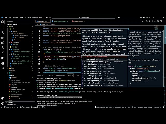Toggle bottom Panel visibility
Screen dimensions: 166x124
pyautogui.click(x=147, y=17)
